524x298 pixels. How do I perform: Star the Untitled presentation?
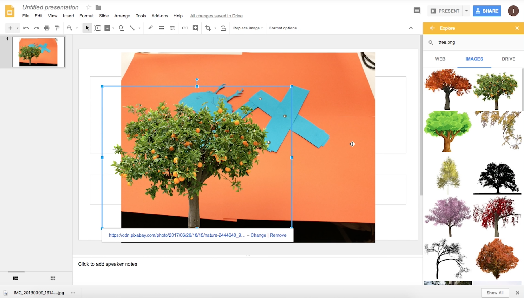coord(89,7)
